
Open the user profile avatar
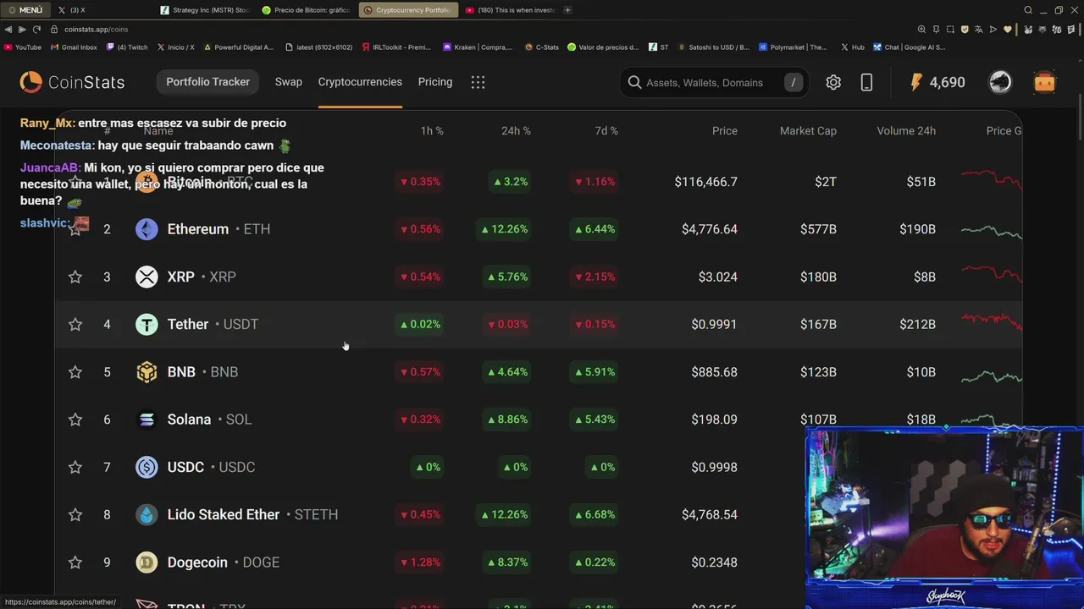pos(1000,82)
